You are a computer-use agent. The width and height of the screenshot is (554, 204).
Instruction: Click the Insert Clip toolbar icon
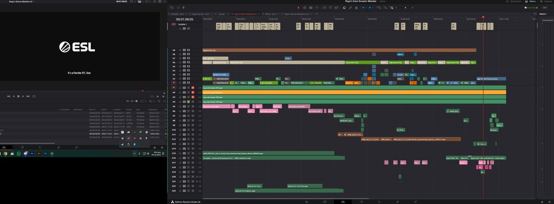325,7
